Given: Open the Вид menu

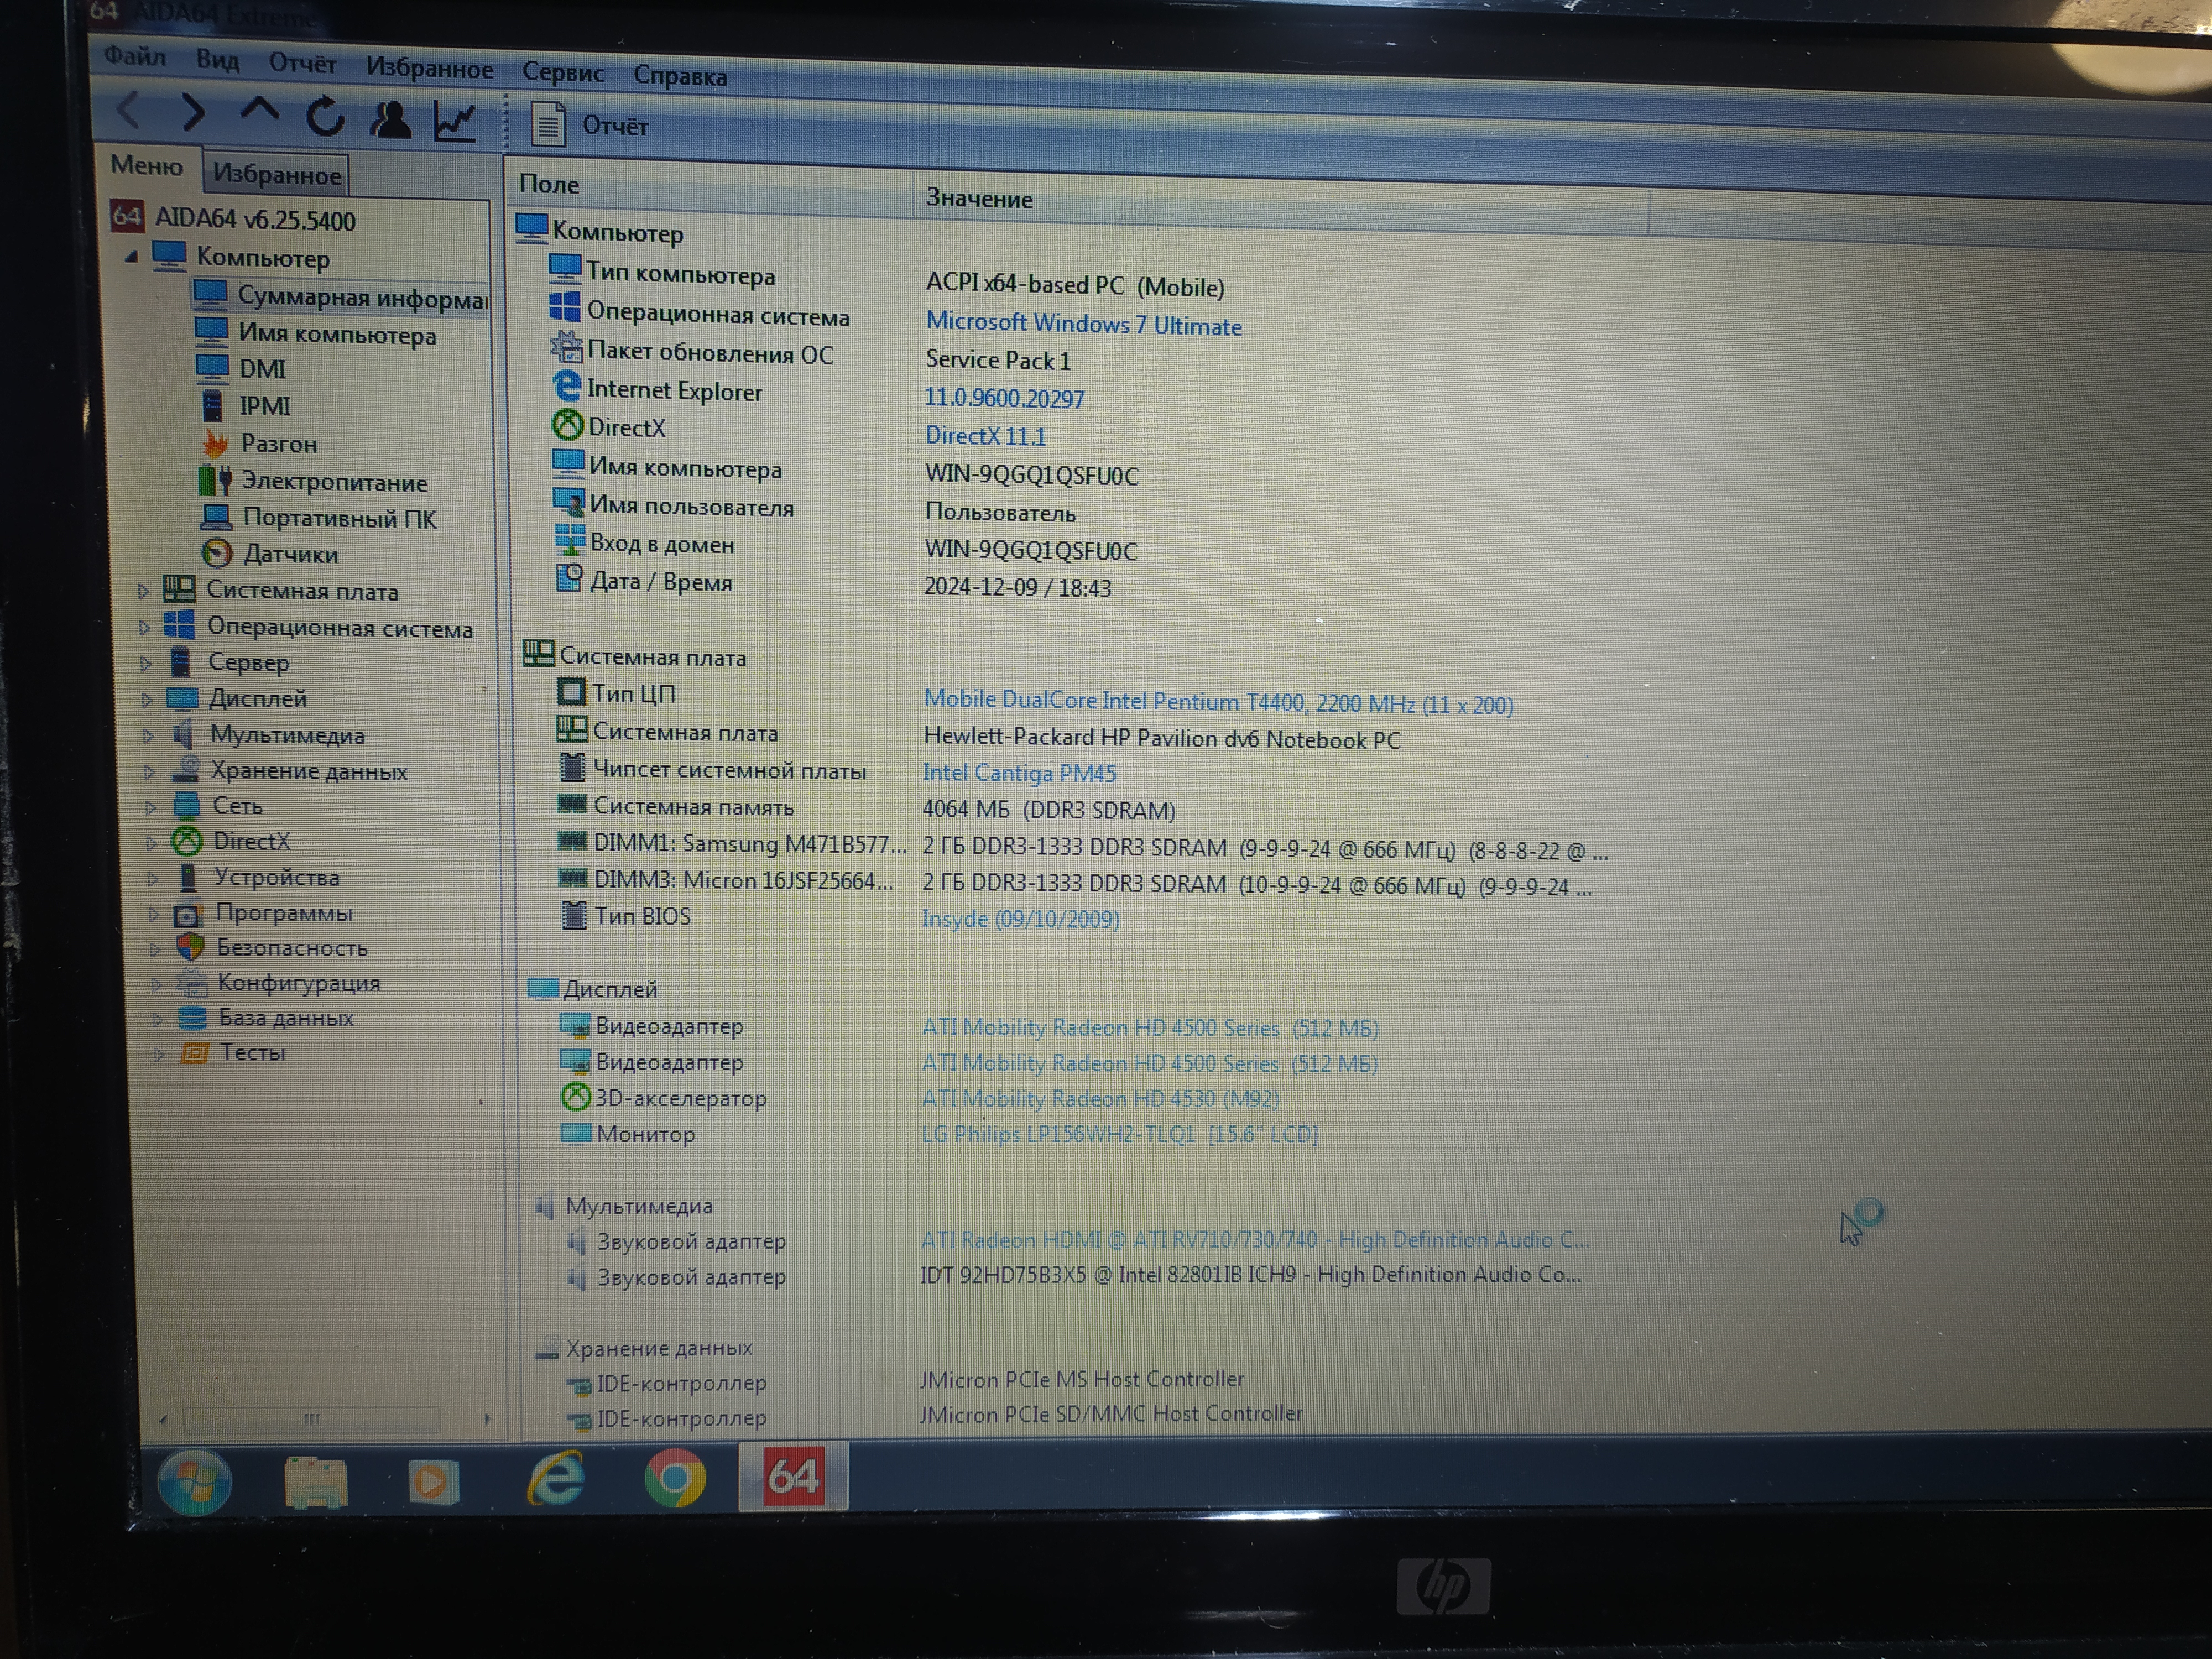Looking at the screenshot, I should tap(217, 60).
